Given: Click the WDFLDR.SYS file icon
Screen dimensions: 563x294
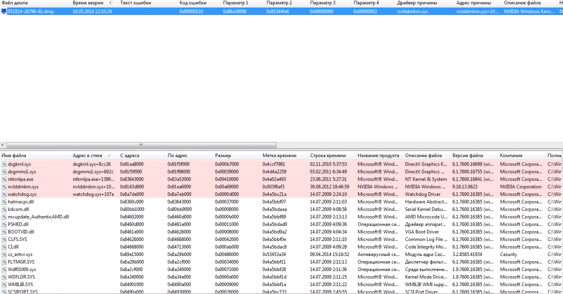Looking at the screenshot, I should tap(4, 277).
